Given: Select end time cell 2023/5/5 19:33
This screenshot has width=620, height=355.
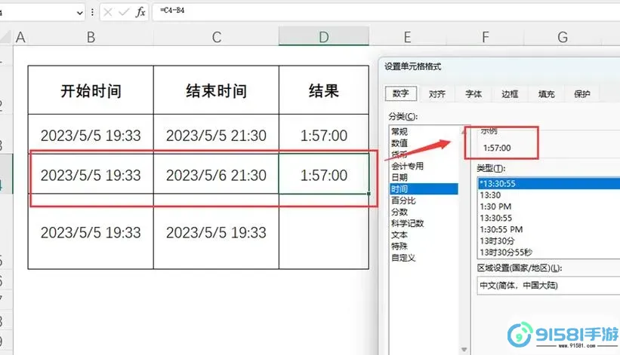Looking at the screenshot, I should click(216, 232).
